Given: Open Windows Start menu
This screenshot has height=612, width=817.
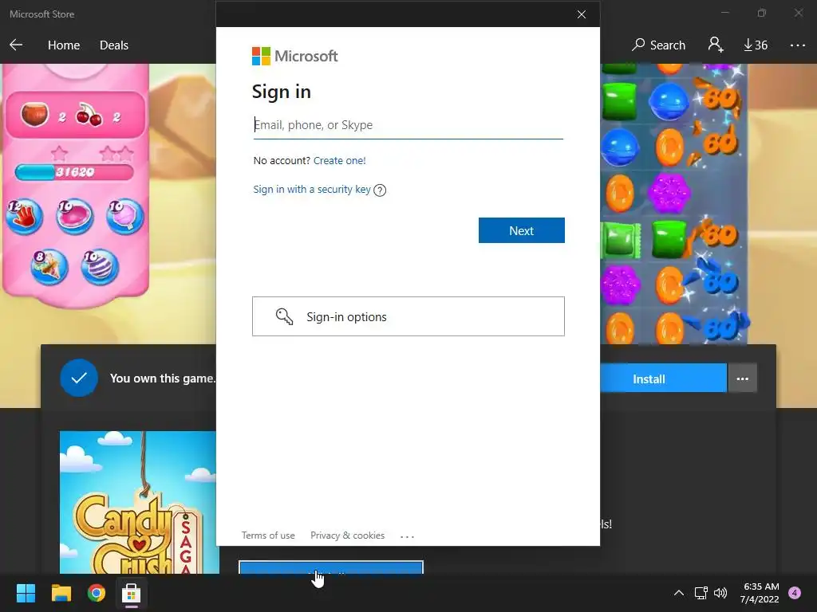Looking at the screenshot, I should (x=26, y=593).
